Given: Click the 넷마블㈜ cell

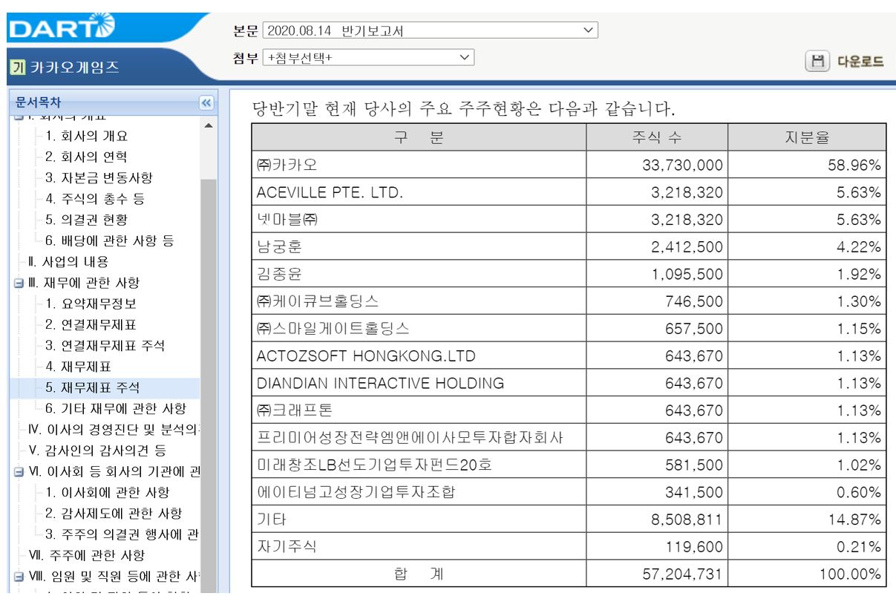Looking at the screenshot, I should coord(419,220).
